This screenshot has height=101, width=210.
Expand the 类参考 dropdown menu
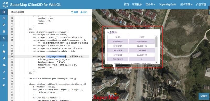point(150,4)
